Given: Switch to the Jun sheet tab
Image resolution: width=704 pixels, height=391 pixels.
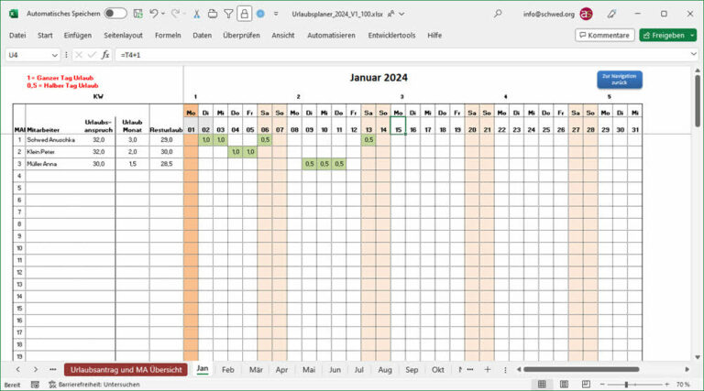Looking at the screenshot, I should 335,370.
